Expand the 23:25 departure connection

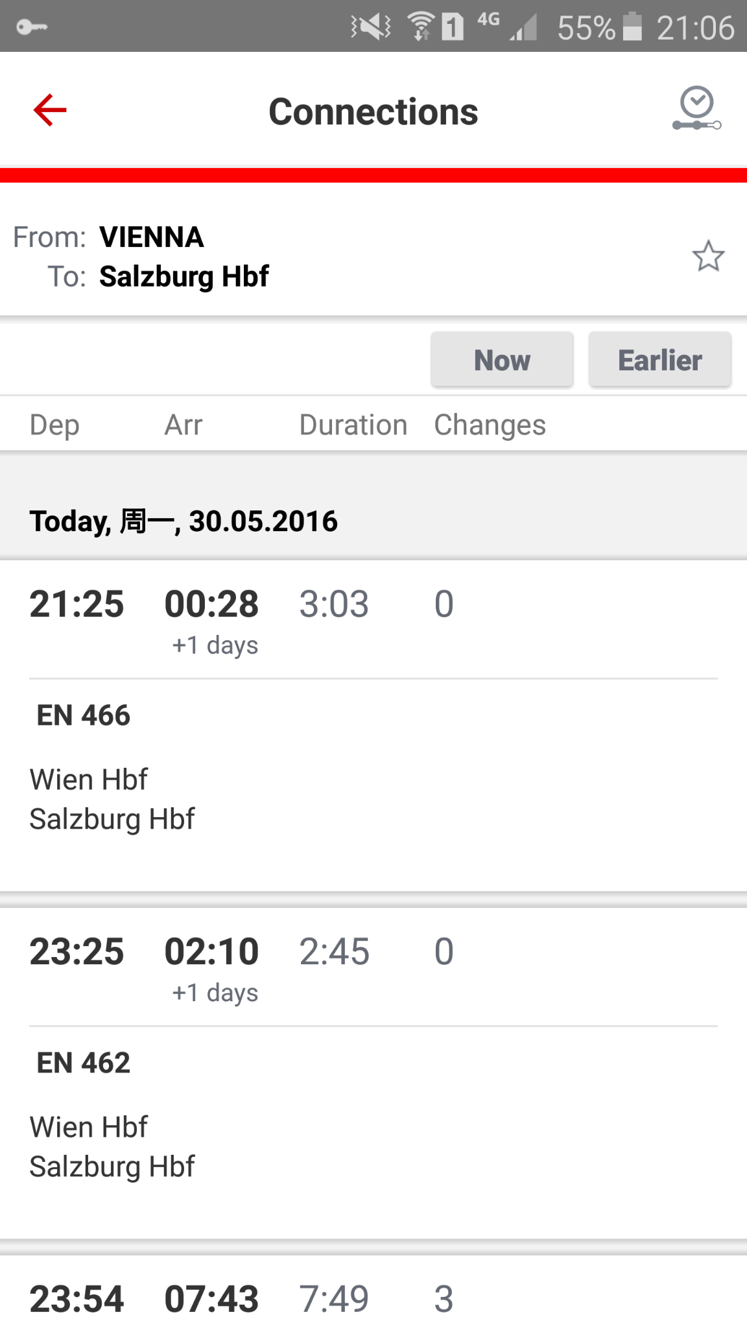(x=77, y=952)
